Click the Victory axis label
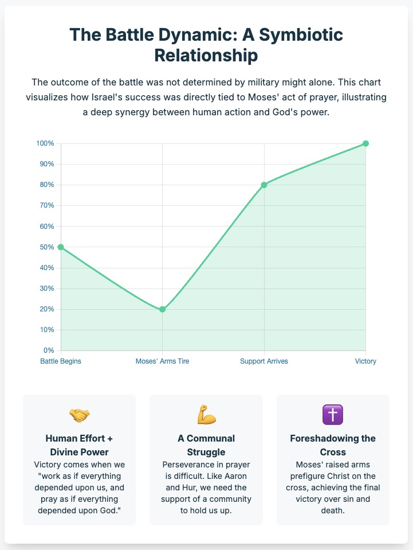Image resolution: width=413 pixels, height=550 pixels. 365,361
